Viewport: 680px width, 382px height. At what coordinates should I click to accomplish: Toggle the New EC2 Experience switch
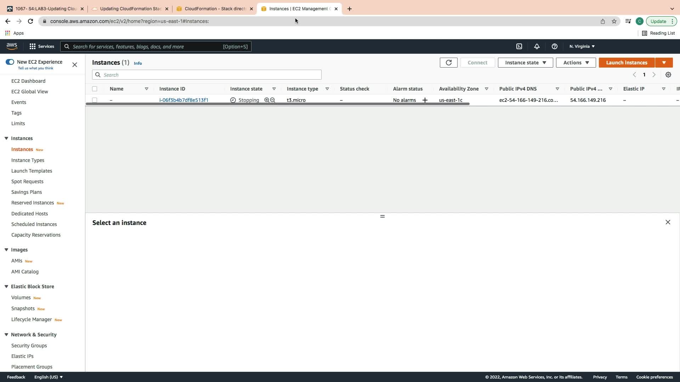(10, 62)
